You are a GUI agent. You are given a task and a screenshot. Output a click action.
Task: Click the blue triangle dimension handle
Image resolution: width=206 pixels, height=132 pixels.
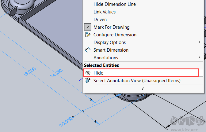coord(83,111)
